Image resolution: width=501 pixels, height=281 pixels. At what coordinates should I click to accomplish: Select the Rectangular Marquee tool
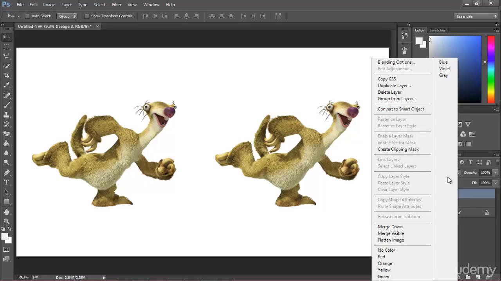point(7,47)
